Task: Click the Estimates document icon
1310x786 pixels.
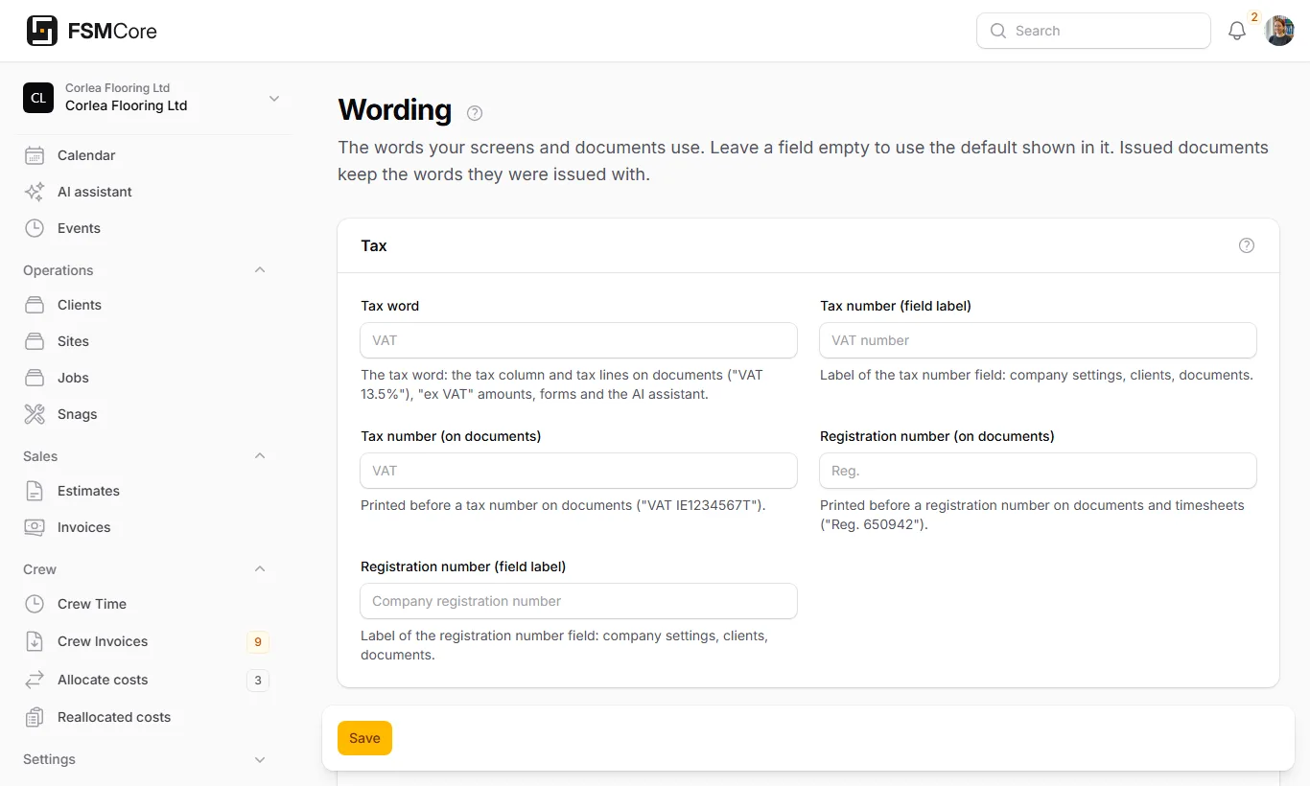Action: pyautogui.click(x=35, y=491)
